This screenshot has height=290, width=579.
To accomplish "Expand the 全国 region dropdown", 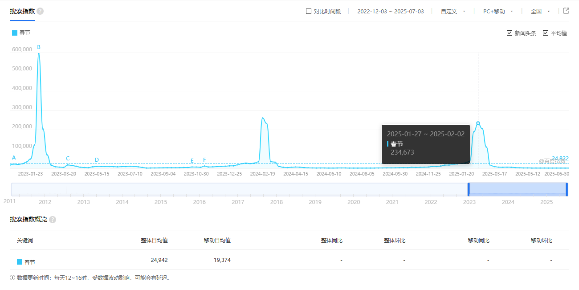I will (540, 12).
